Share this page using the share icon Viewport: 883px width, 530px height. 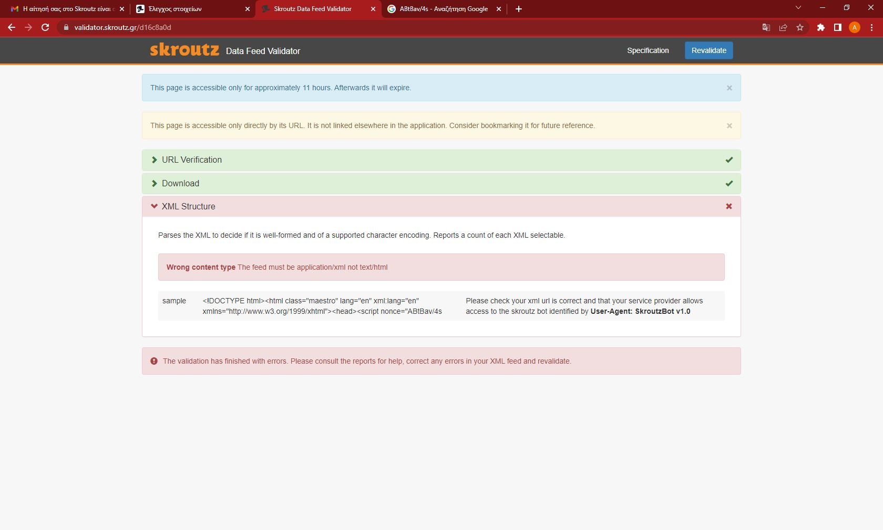[x=783, y=27]
